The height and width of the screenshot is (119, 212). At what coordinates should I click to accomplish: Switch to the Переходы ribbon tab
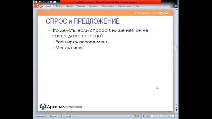coord(81,6)
